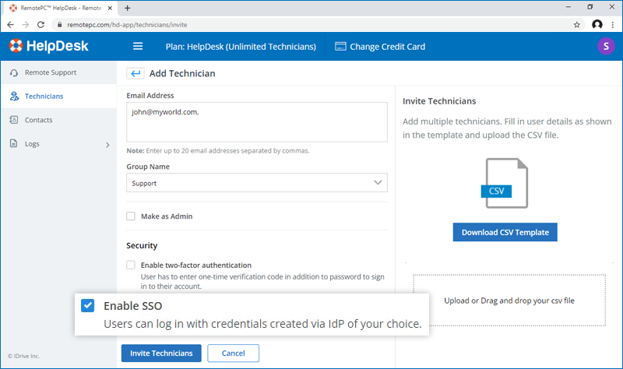The height and width of the screenshot is (369, 623).
Task: Open the user avatar S profile
Action: click(x=605, y=47)
